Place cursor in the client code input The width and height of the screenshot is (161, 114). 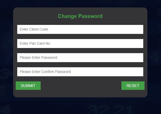tap(80, 29)
